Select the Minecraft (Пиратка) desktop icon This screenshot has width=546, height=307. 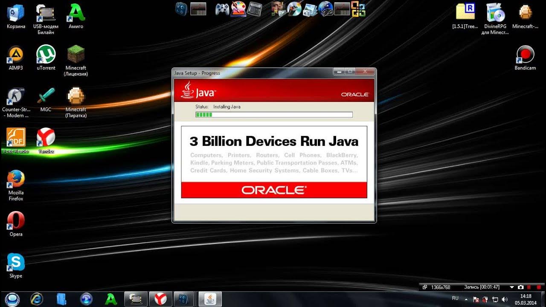click(x=76, y=102)
